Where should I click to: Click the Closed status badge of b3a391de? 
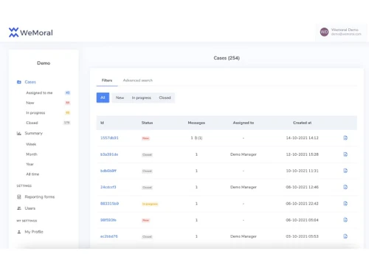(x=147, y=154)
